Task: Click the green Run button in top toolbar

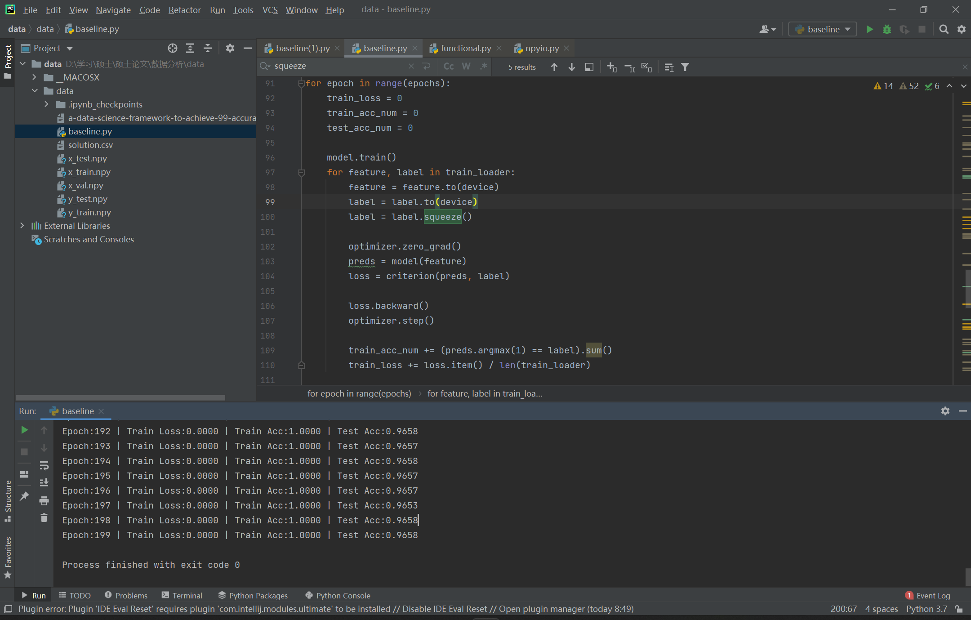Action: (869, 29)
